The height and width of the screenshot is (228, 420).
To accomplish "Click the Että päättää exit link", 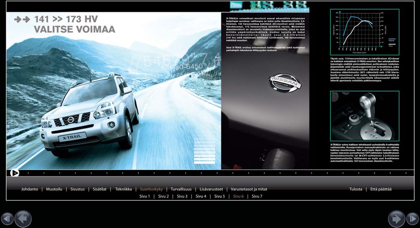I will pos(381,189).
